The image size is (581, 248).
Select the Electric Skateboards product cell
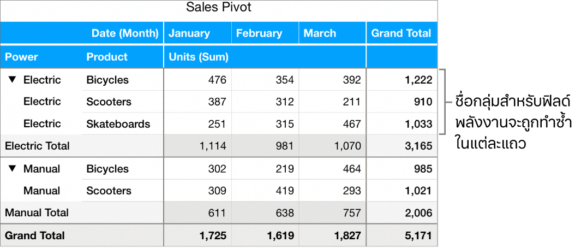tap(118, 124)
